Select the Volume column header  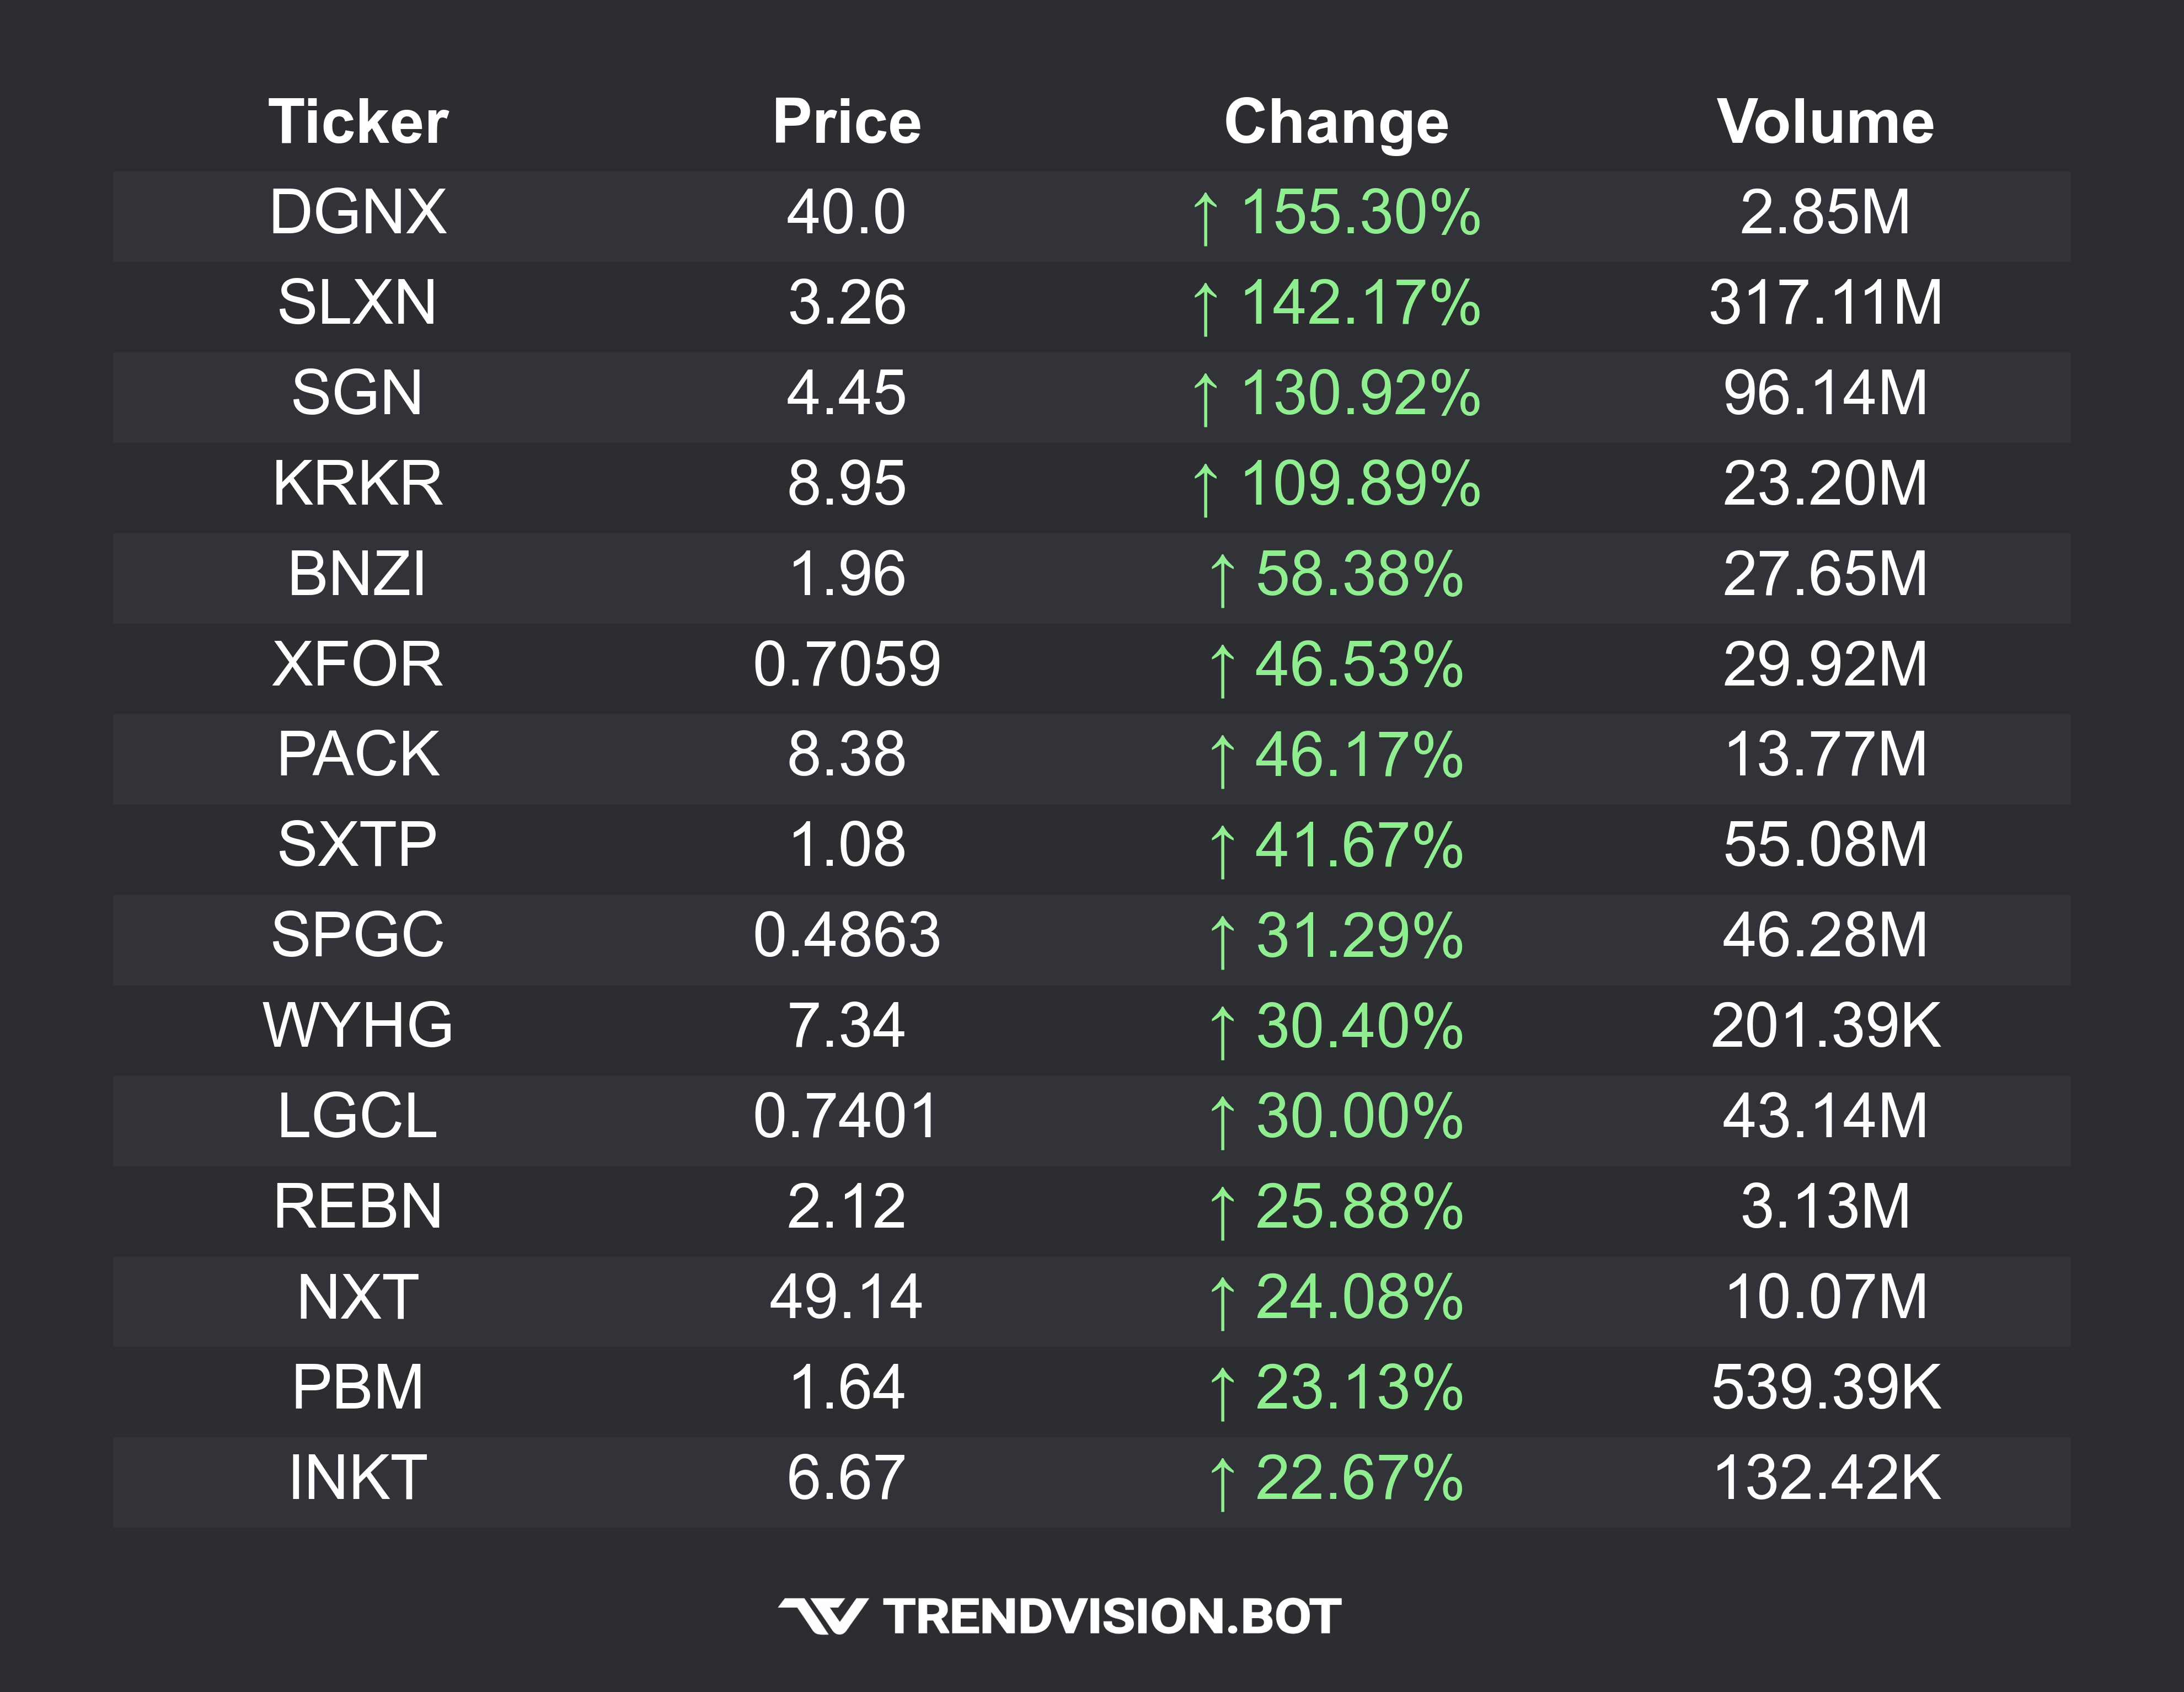[1825, 122]
